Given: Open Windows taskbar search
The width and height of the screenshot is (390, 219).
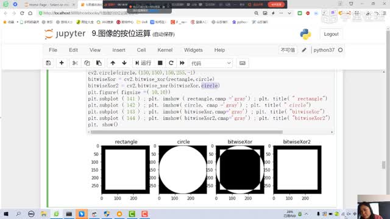Looking at the screenshot, I should 18,214.
